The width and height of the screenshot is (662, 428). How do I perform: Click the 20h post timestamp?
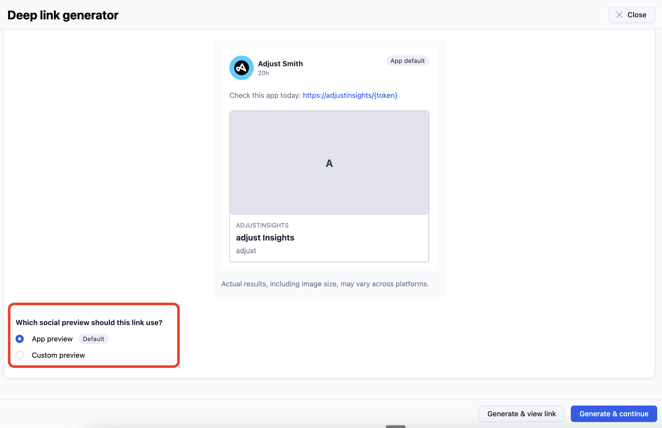point(263,73)
